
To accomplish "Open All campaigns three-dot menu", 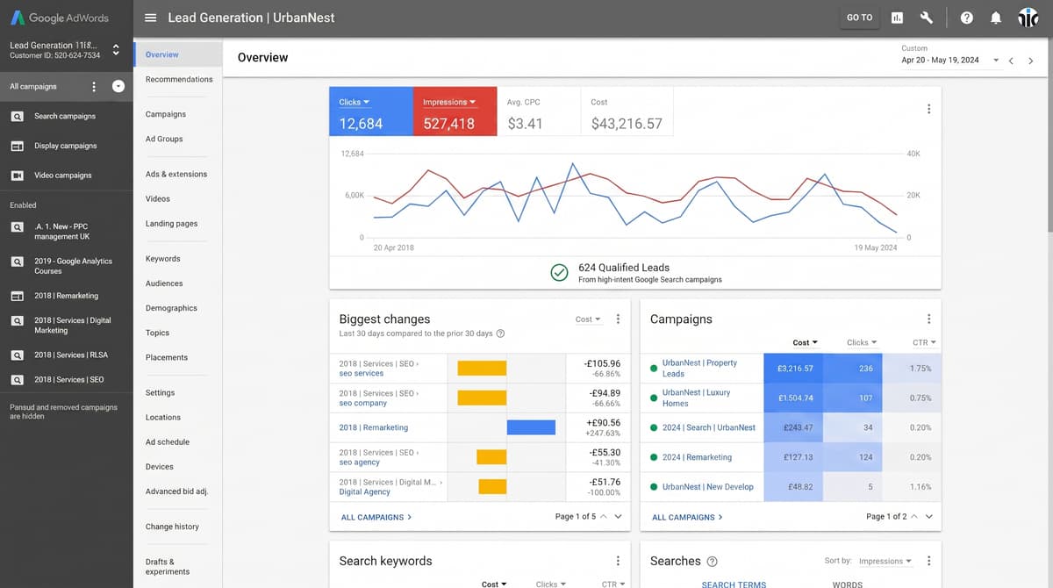I will point(94,86).
